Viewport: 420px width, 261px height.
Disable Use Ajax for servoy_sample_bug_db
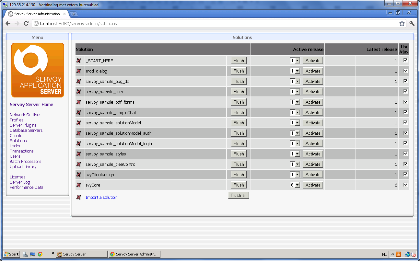405,81
